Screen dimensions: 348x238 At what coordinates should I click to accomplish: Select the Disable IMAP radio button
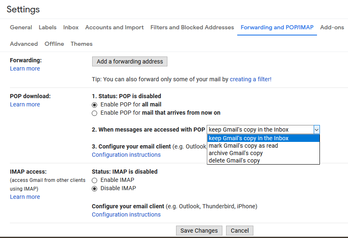pos(95,189)
